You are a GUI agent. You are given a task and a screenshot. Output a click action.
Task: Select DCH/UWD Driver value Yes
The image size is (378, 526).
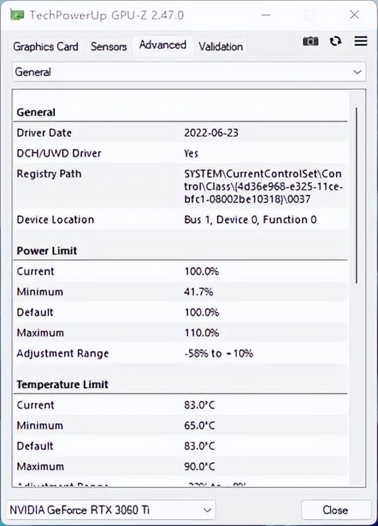coord(191,153)
